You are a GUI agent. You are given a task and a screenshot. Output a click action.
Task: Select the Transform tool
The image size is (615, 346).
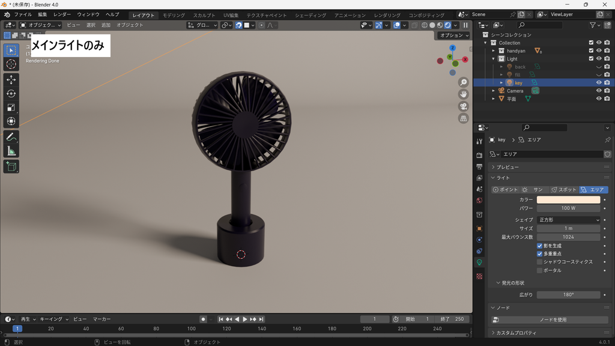pos(11,121)
